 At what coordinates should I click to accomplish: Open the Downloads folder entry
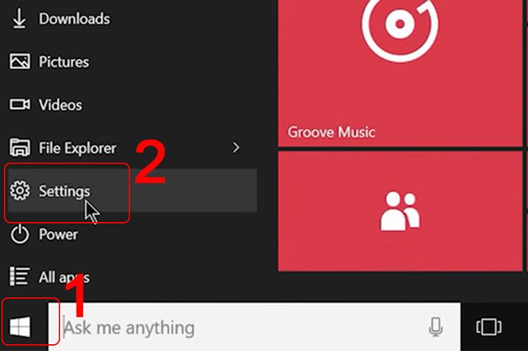pyautogui.click(x=131, y=19)
